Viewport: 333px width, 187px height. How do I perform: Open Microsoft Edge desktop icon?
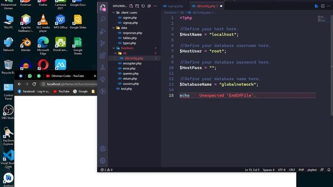[x=43, y=46]
